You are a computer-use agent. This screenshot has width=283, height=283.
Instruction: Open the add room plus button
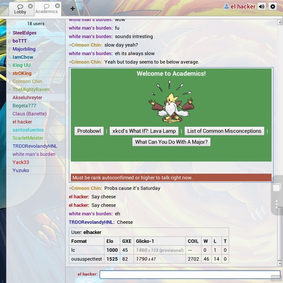(x=72, y=9)
